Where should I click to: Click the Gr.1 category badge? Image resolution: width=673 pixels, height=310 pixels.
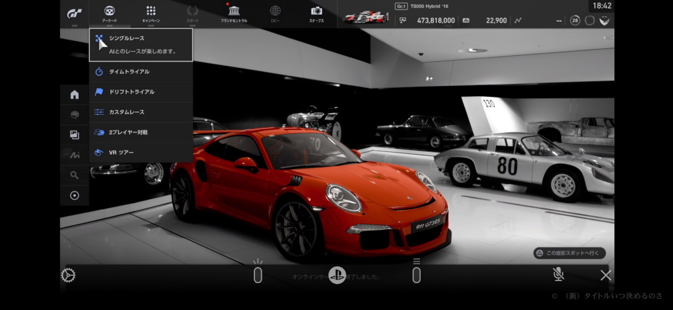coord(401,6)
